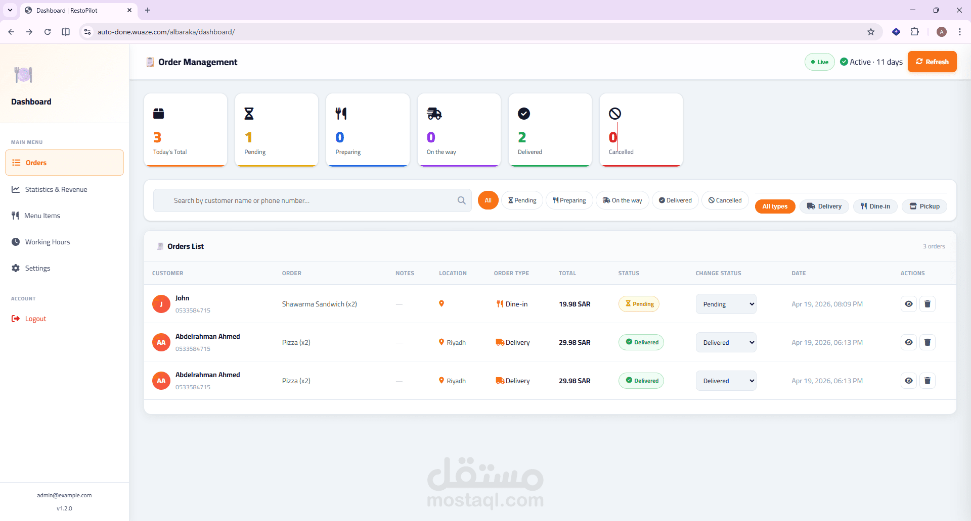971x521 pixels.
Task: Click the AA avatar in the last order row
Action: [161, 381]
